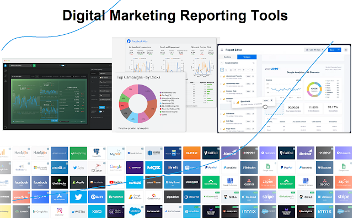Click the green button in dark dashboard header
This screenshot has width=353, height=221.
pyautogui.click(x=34, y=66)
